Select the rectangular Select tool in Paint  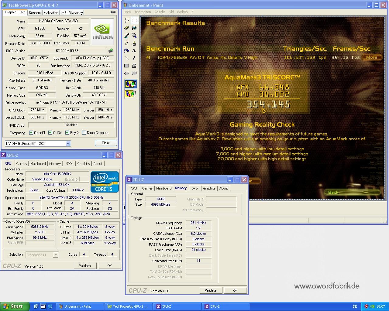pyautogui.click(x=134, y=20)
